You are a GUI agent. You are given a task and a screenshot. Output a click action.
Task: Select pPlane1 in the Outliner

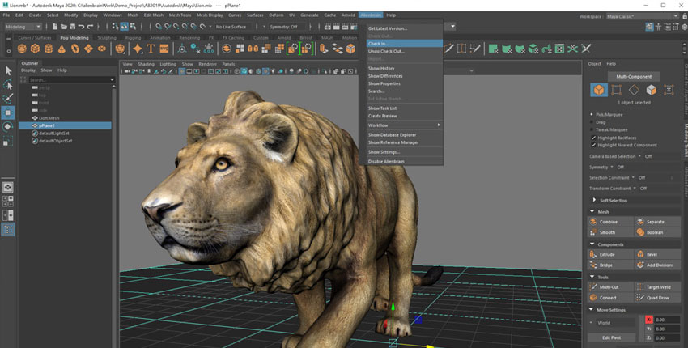coord(65,125)
